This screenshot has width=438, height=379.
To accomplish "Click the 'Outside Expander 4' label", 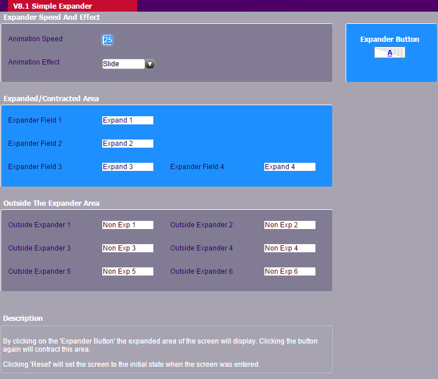I will [202, 248].
